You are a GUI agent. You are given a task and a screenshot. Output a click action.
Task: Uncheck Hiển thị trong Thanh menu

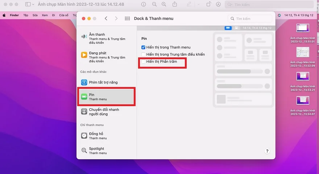(143, 47)
